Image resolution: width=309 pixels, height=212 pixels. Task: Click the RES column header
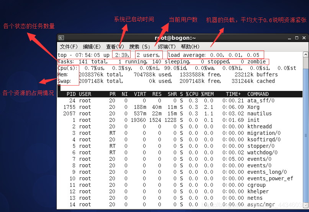157,94
